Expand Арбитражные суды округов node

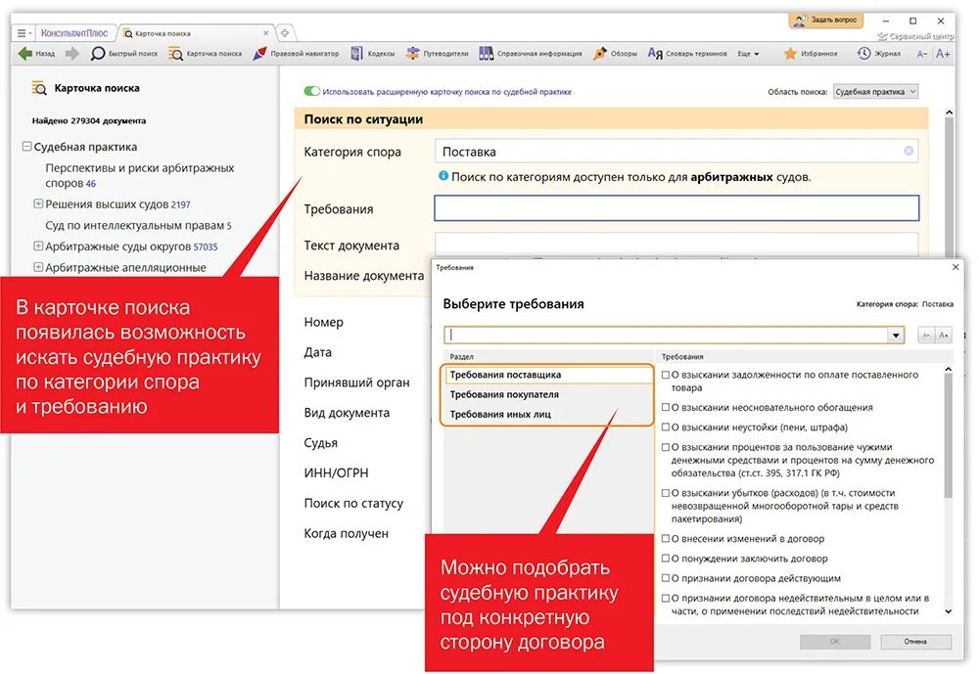pyautogui.click(x=38, y=246)
